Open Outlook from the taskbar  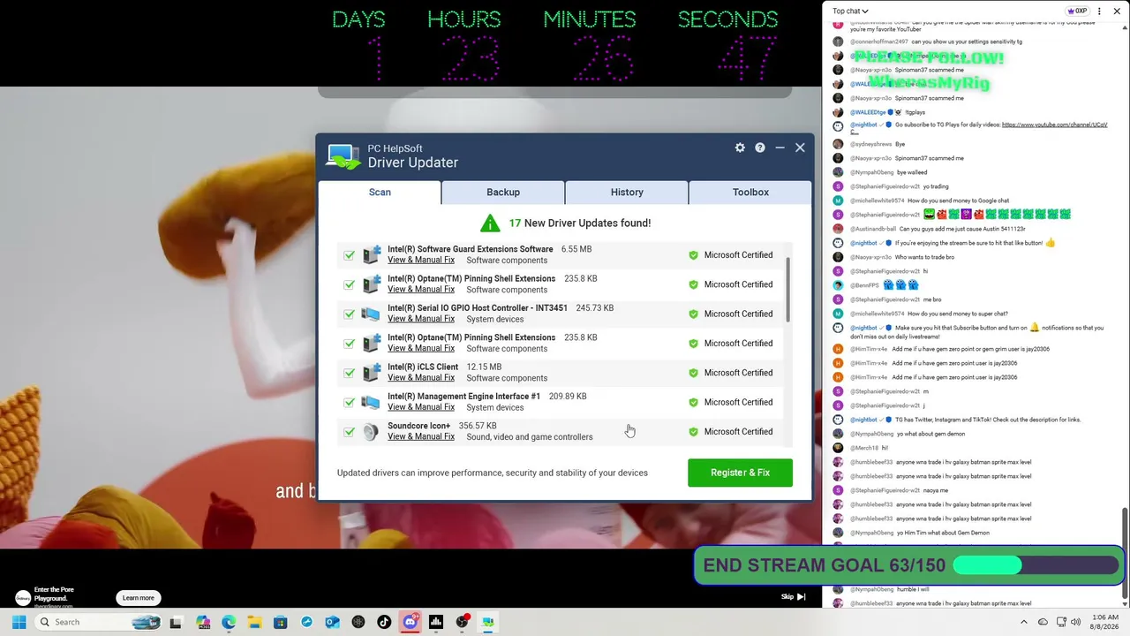click(333, 622)
